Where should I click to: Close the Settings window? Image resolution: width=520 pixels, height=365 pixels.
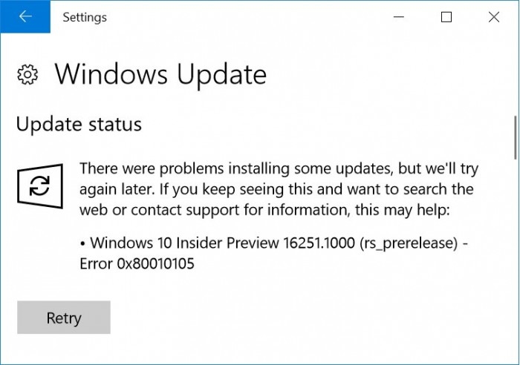(x=494, y=16)
